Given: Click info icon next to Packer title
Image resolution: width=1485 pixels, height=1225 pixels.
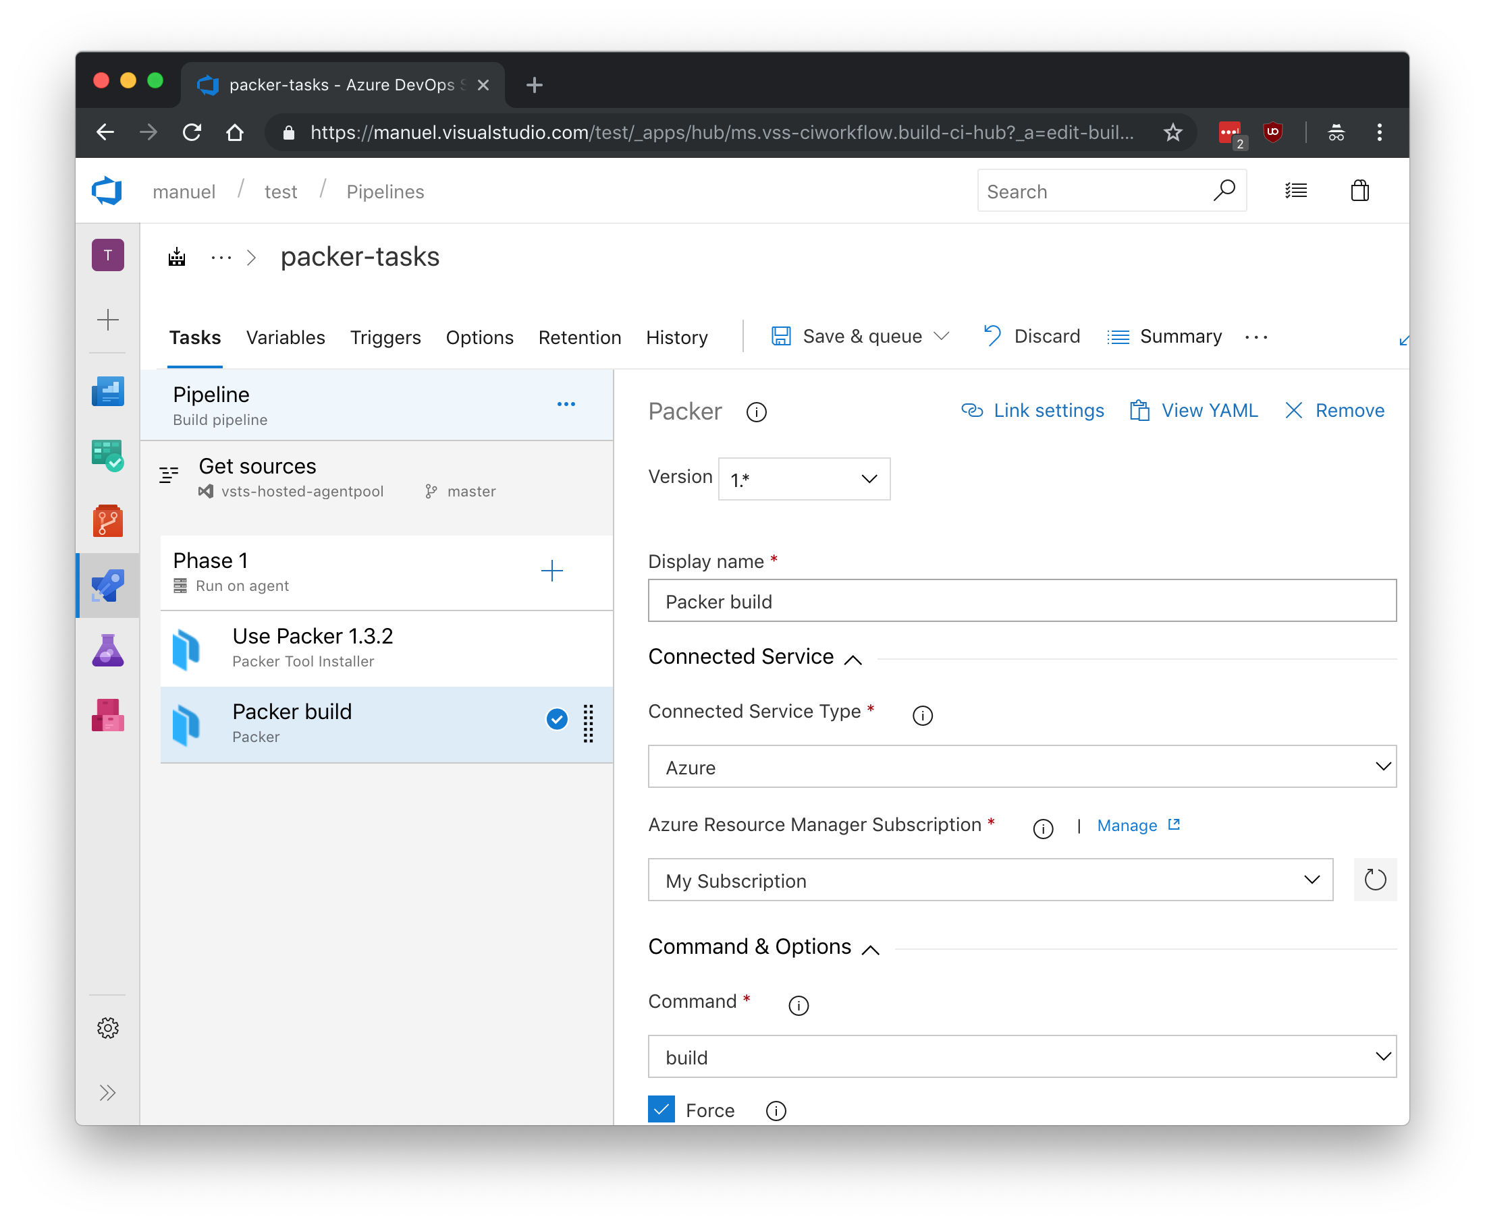Looking at the screenshot, I should click(756, 411).
